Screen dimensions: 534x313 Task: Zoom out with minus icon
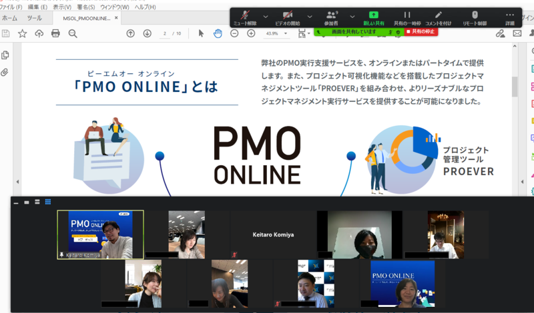234,33
